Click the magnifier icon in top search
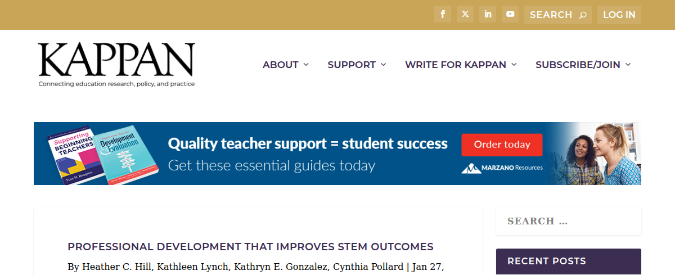675x275 pixels. [x=583, y=15]
